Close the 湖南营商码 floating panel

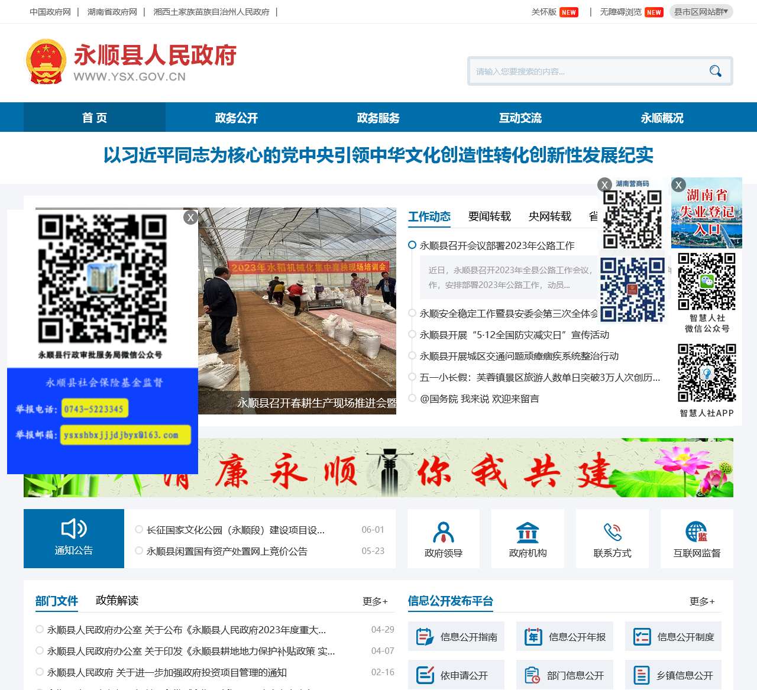coord(604,184)
